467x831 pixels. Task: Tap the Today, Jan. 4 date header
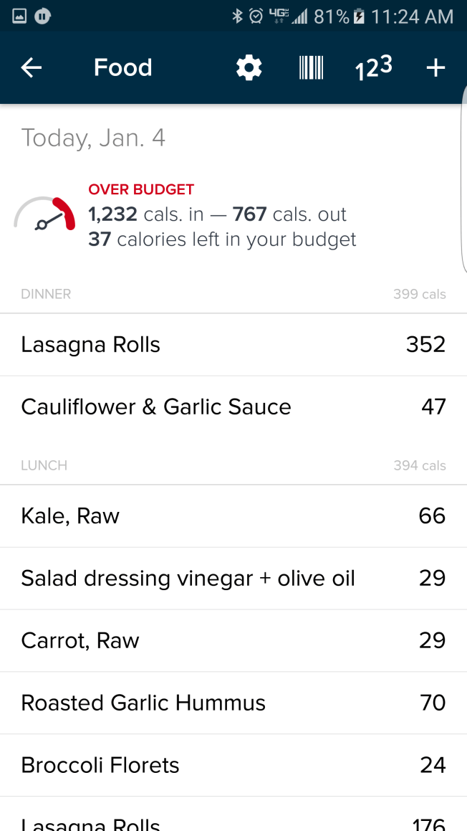pos(93,138)
